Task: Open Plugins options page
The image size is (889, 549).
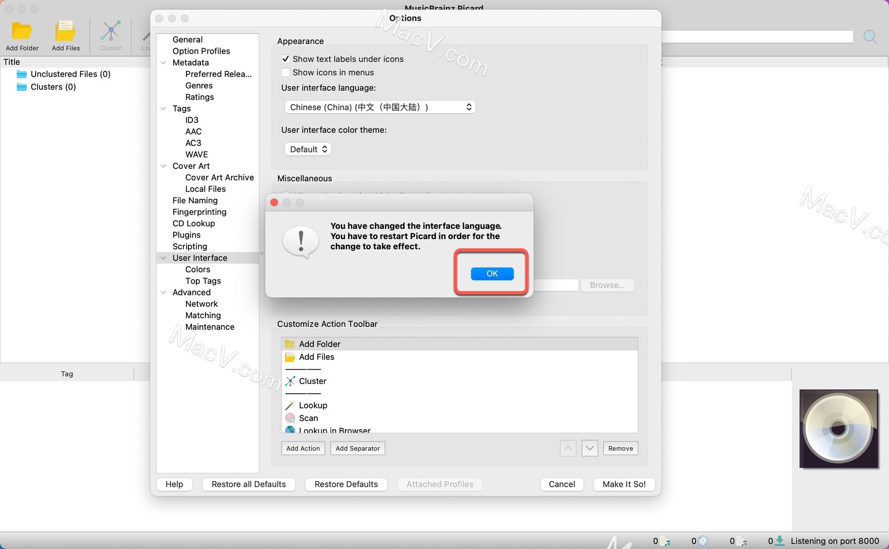Action: (x=187, y=235)
